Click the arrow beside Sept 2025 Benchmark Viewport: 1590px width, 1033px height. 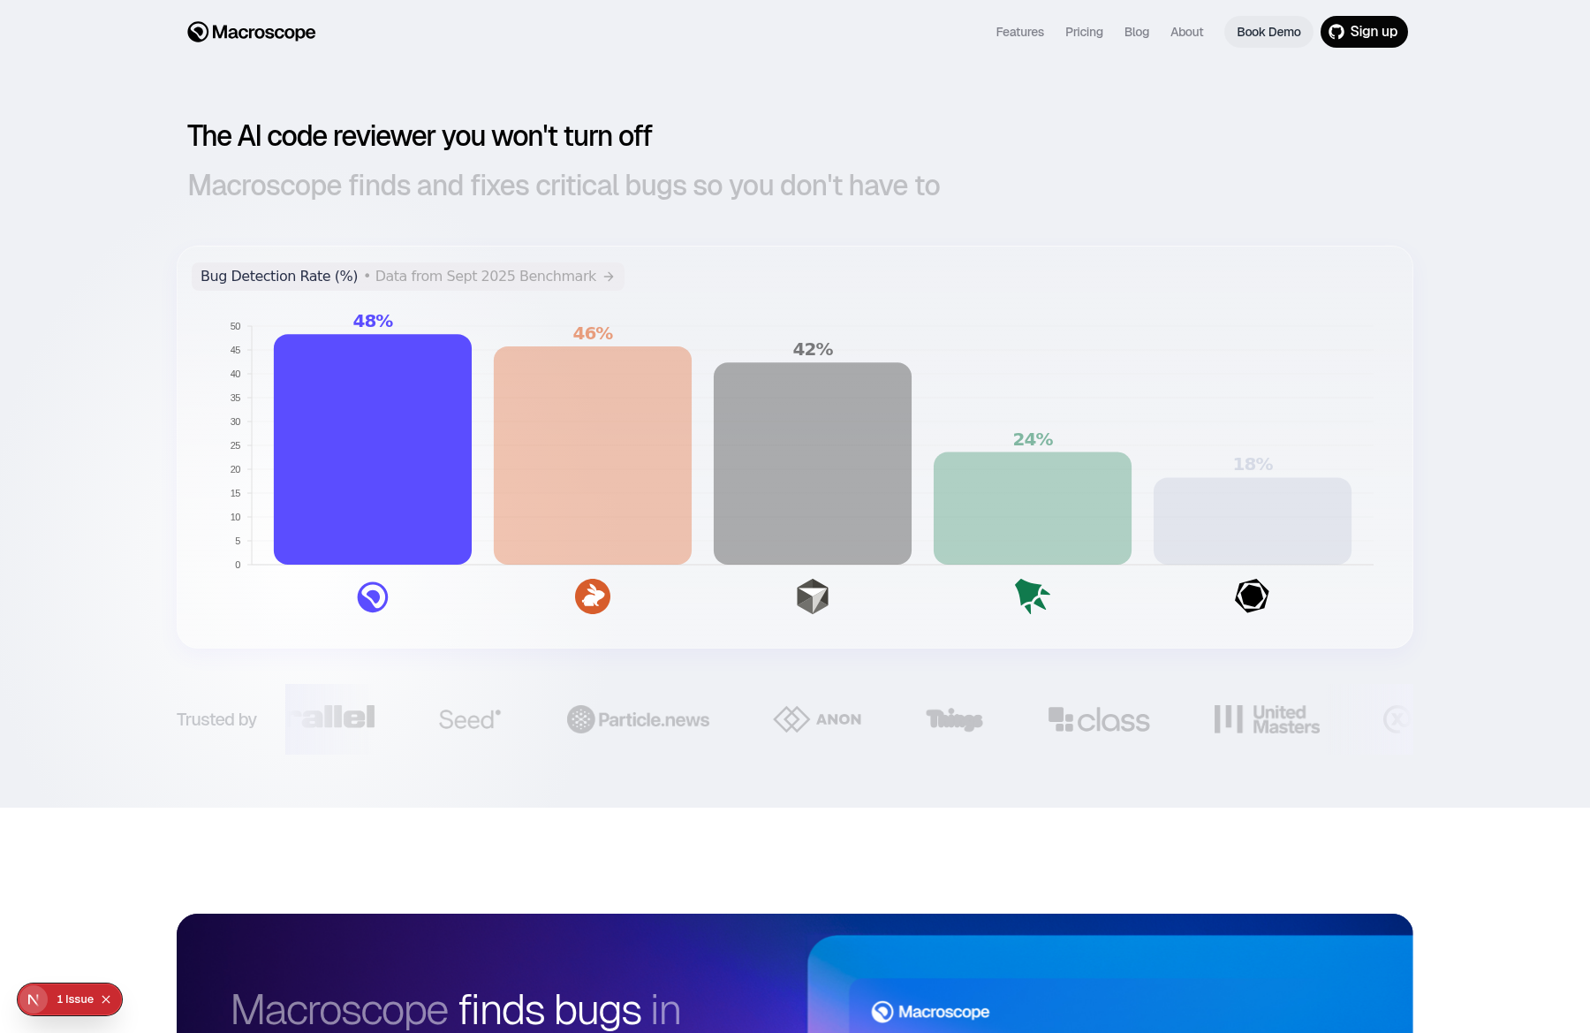click(x=609, y=277)
